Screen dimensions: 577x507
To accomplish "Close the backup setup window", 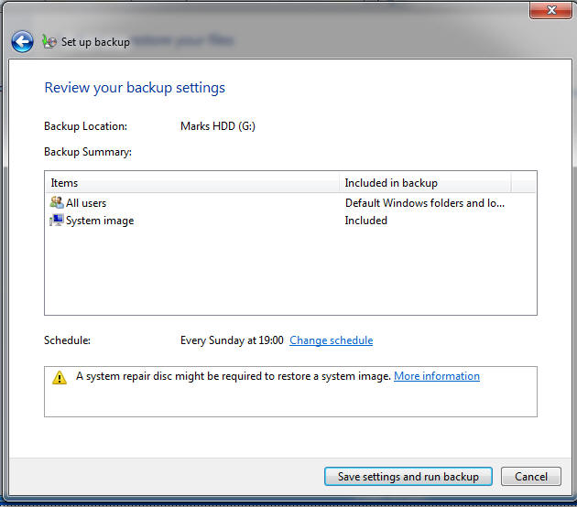I will [x=551, y=10].
